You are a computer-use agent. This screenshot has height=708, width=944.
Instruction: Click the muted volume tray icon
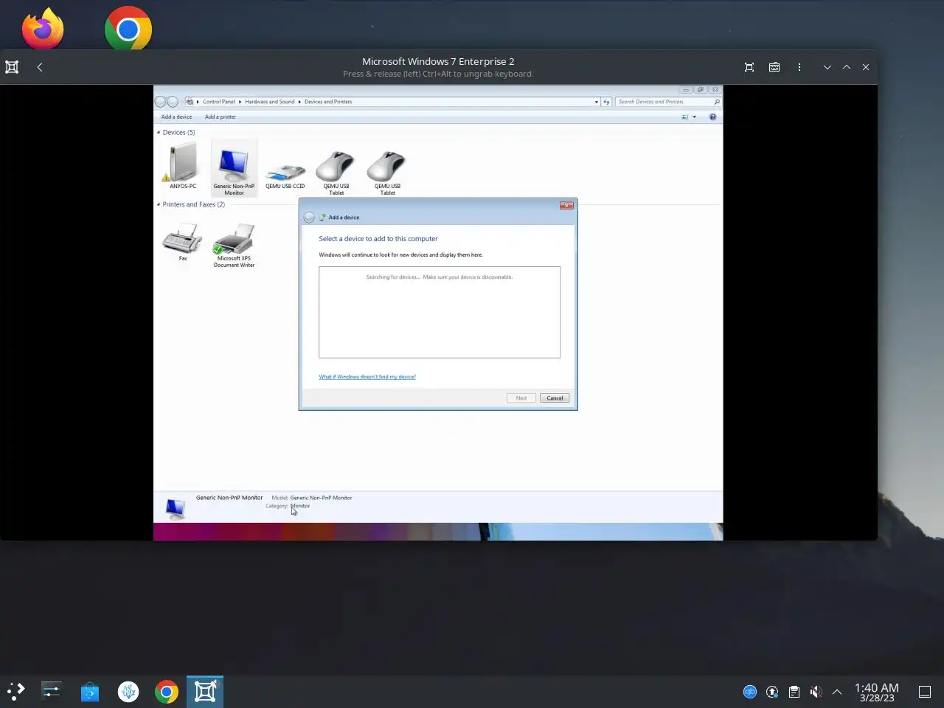[816, 692]
